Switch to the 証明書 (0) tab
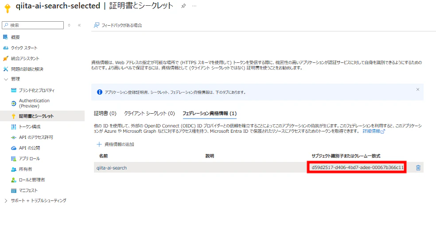The height and width of the screenshot is (227, 436). click(x=105, y=113)
